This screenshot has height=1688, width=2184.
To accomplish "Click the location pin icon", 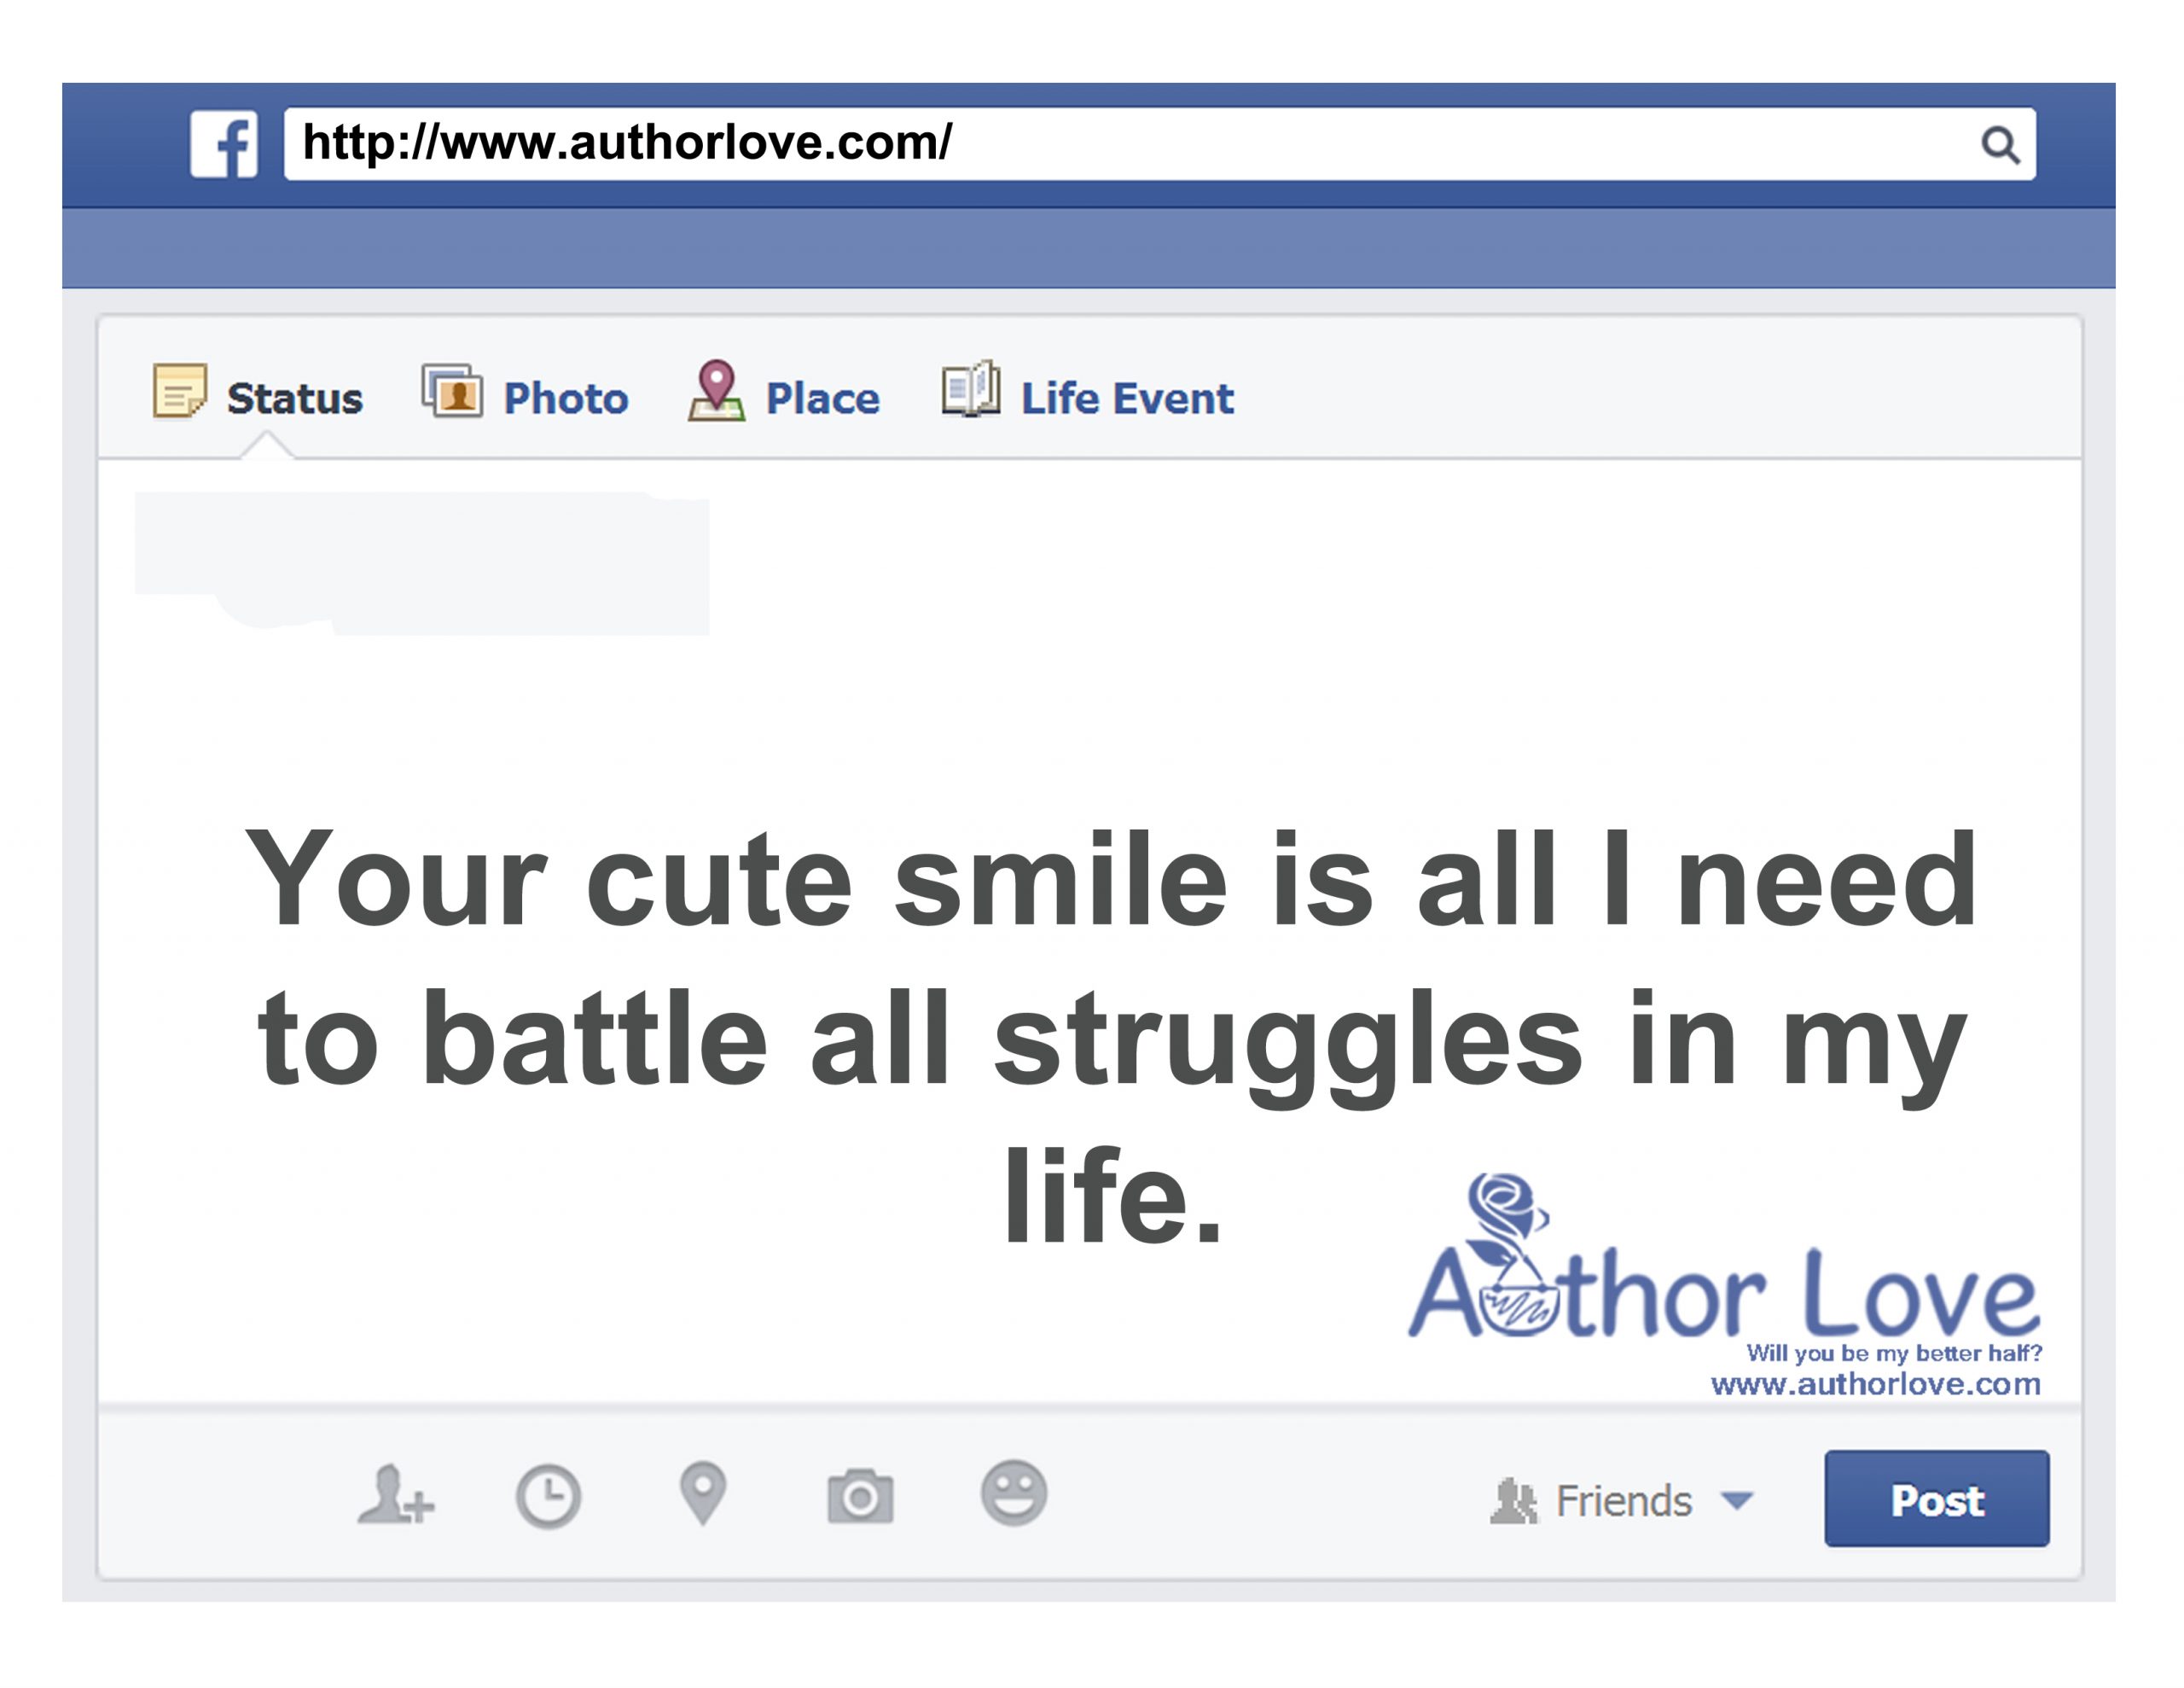I will (703, 1493).
